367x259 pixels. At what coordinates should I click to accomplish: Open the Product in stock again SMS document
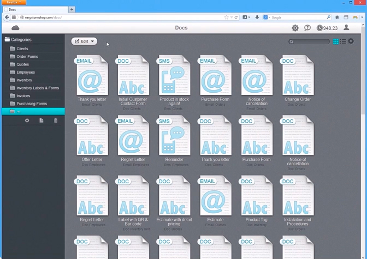pos(174,79)
